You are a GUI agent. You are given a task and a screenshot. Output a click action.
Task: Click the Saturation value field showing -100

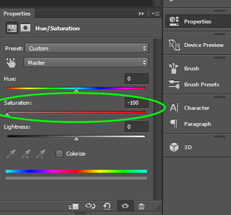pos(137,103)
